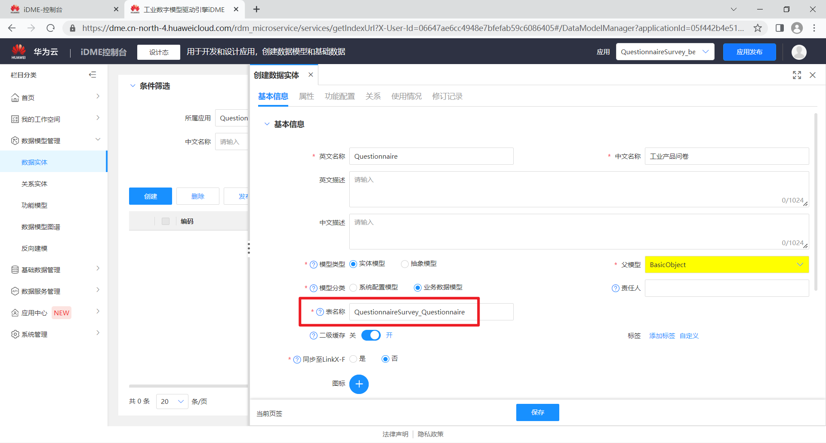Click the data model management cube icon

15,141
